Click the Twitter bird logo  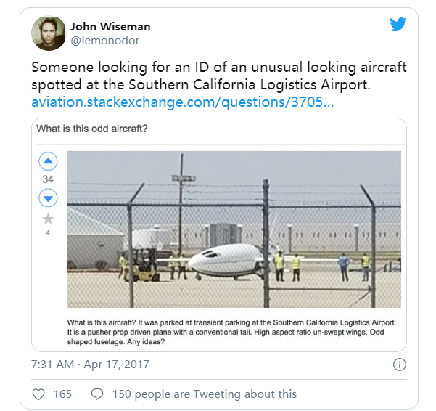tap(398, 24)
